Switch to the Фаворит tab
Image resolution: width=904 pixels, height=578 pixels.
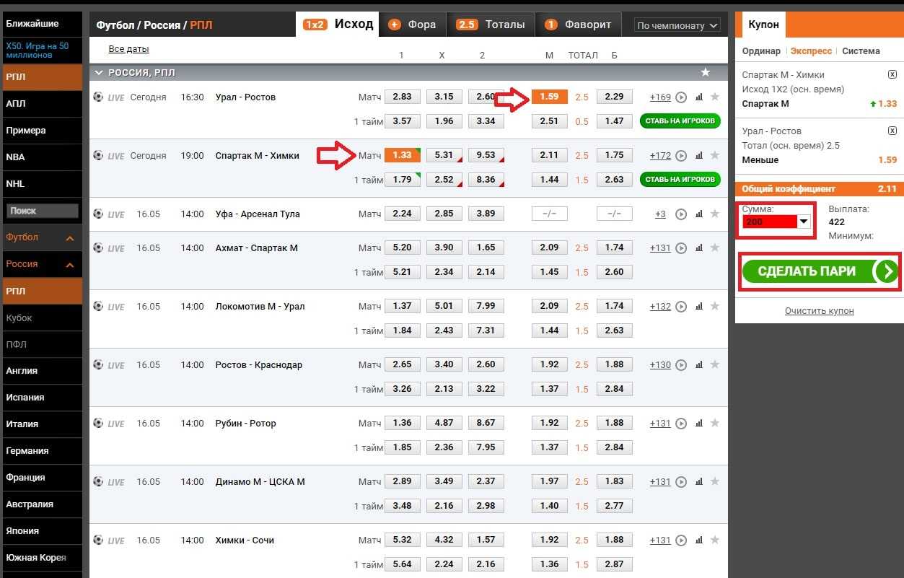(578, 25)
